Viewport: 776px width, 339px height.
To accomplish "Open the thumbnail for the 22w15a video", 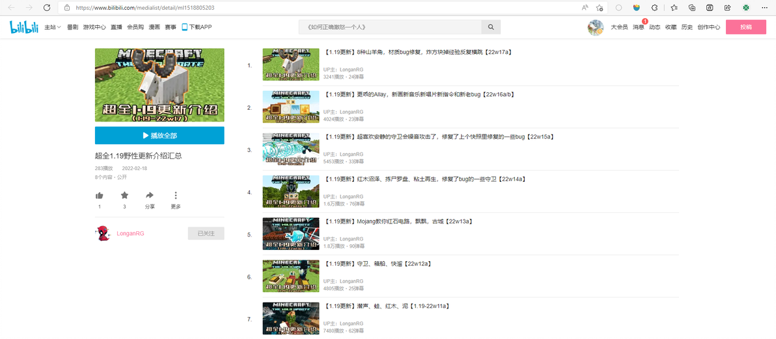I will 291,149.
